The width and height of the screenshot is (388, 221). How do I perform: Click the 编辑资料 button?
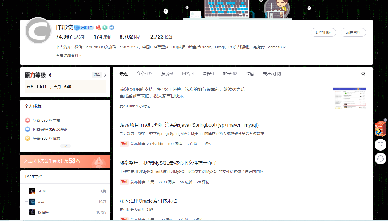pos(353,32)
